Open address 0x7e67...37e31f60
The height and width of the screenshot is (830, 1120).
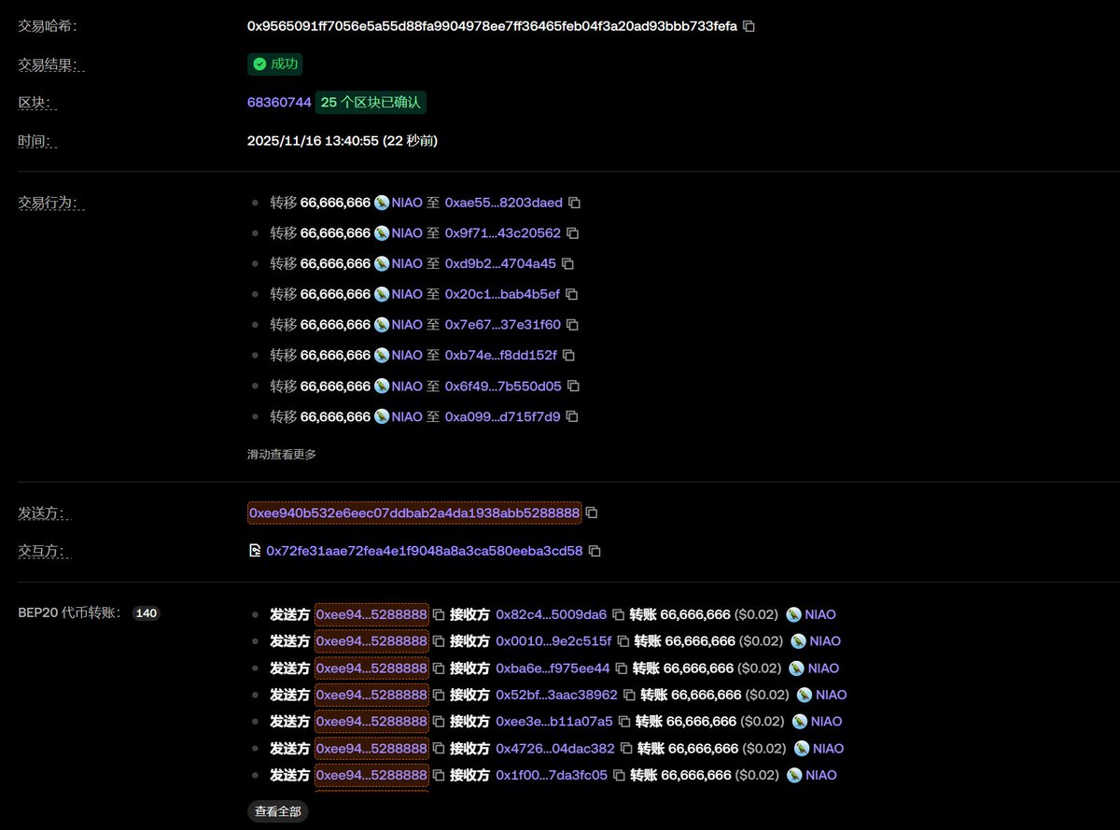click(x=503, y=325)
